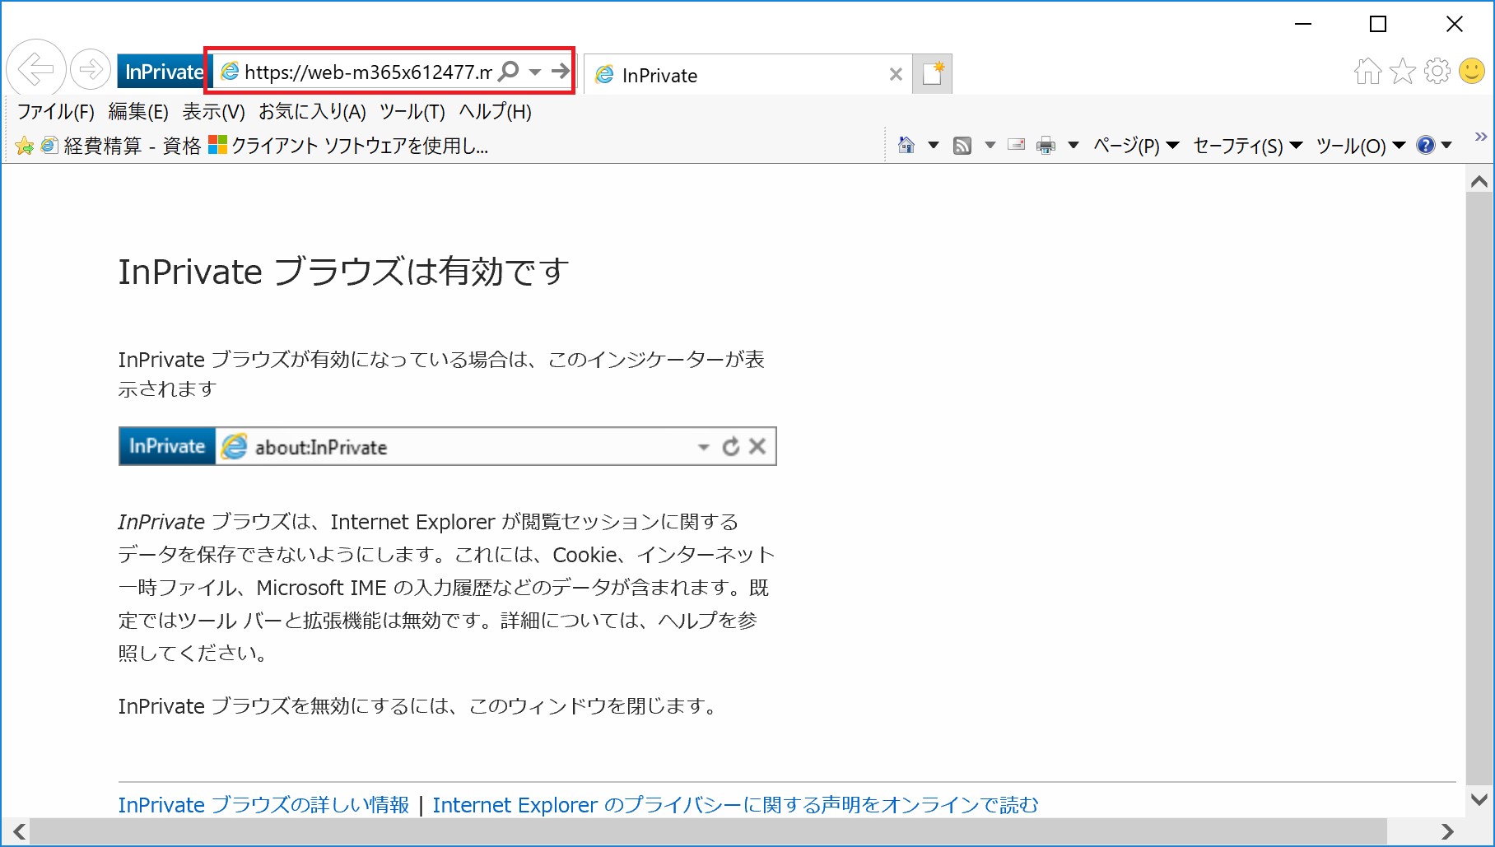Open the 経費精算 - 資格 favorite
This screenshot has width=1495, height=847.
click(x=121, y=146)
